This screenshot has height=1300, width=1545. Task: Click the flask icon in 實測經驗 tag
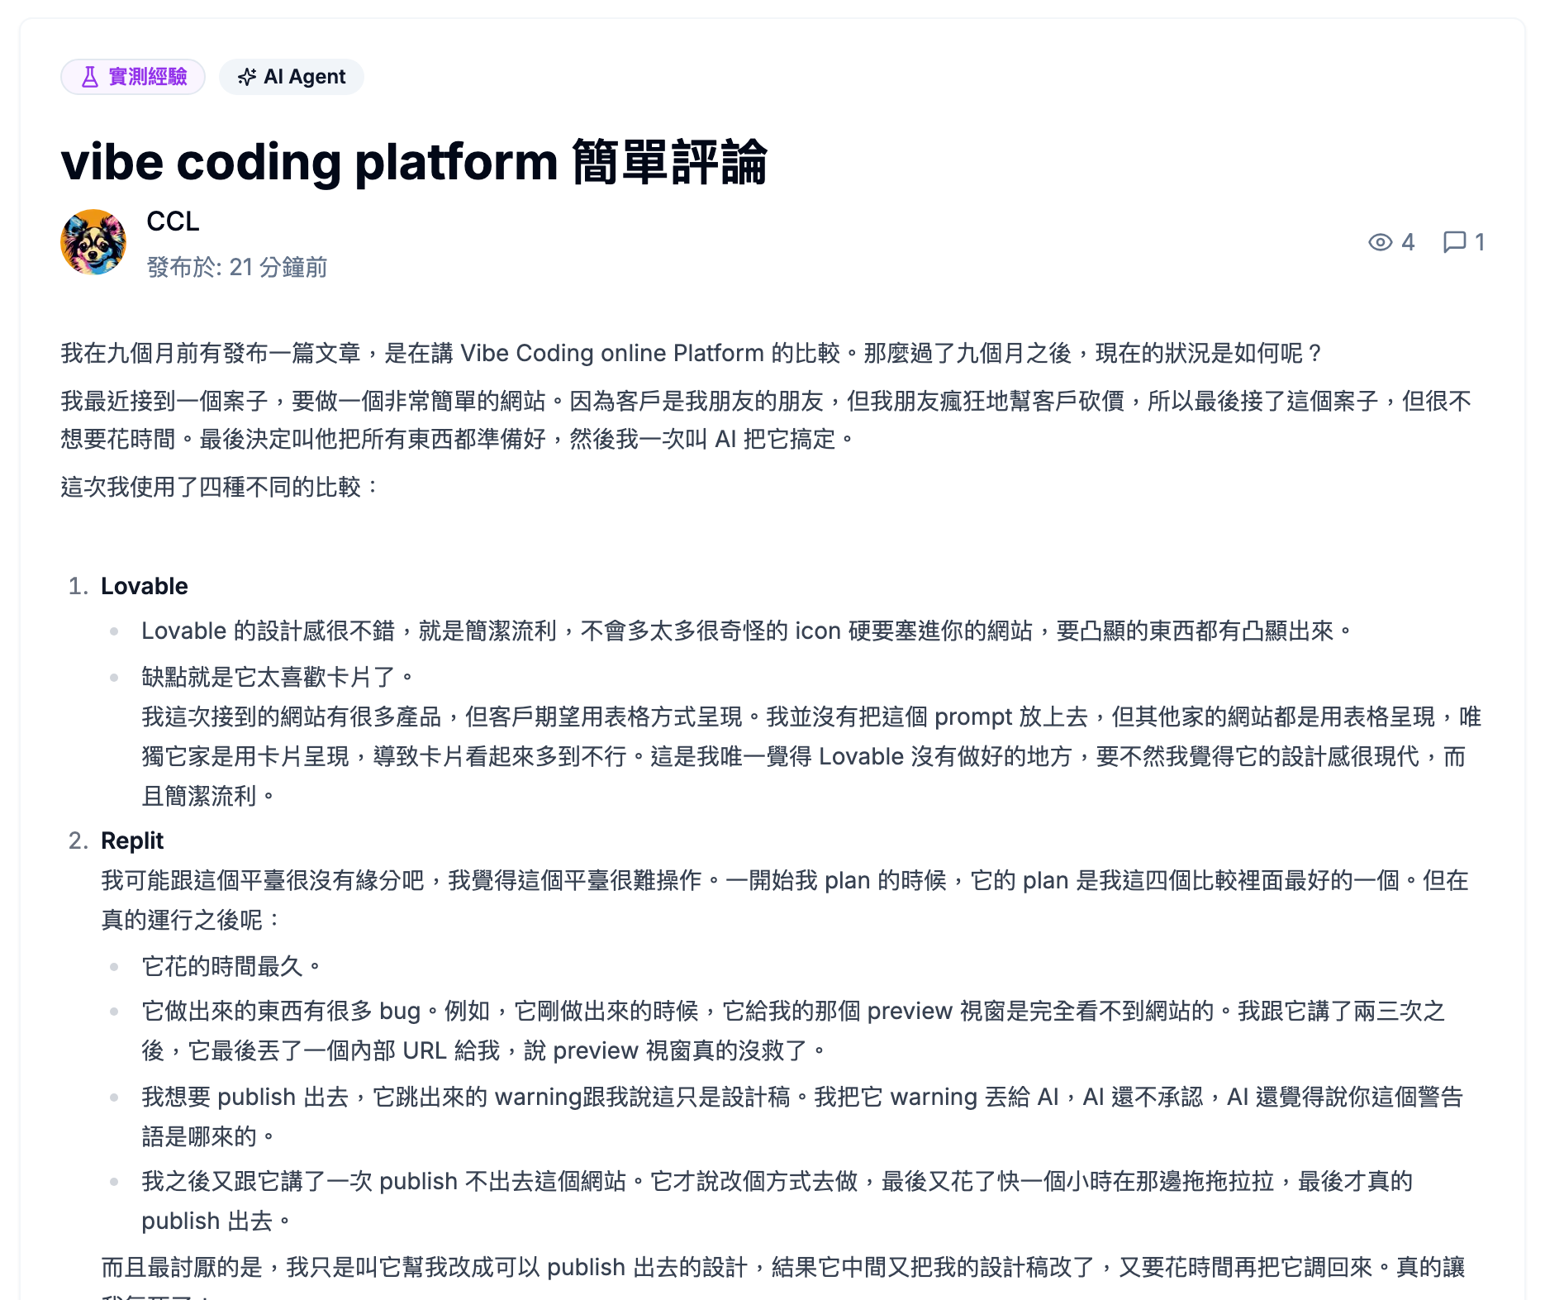point(90,77)
